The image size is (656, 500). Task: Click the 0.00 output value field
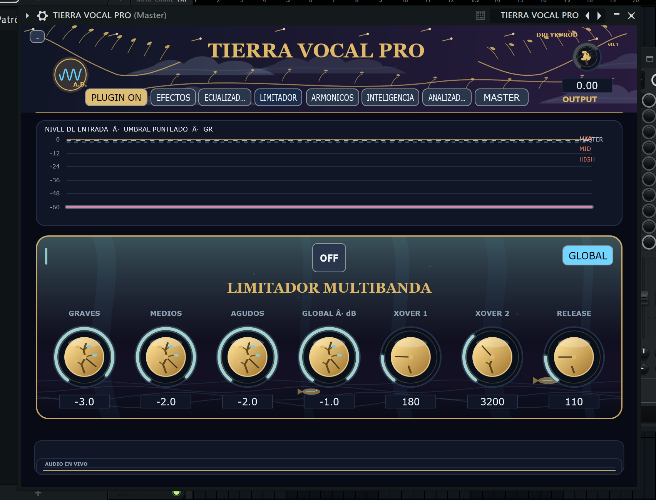coord(587,85)
